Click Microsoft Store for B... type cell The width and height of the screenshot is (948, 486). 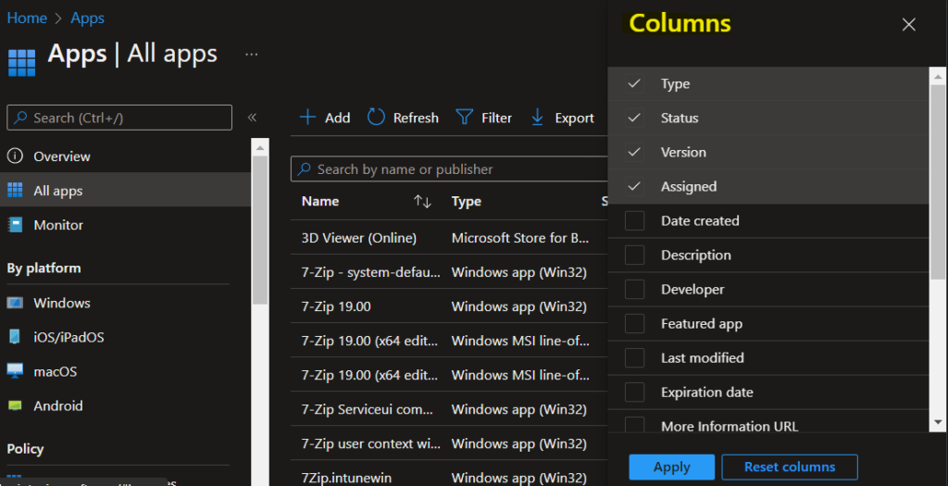520,238
